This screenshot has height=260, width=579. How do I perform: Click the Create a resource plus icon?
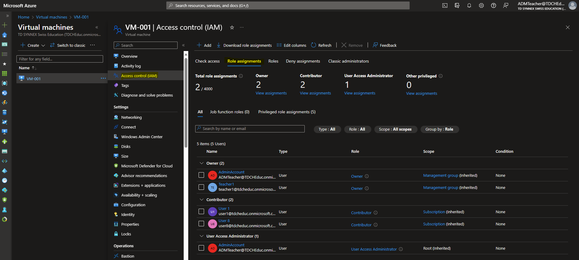[5, 25]
